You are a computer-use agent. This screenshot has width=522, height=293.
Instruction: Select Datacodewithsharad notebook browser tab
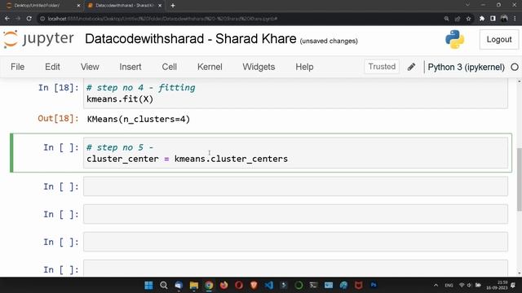tap(124, 6)
